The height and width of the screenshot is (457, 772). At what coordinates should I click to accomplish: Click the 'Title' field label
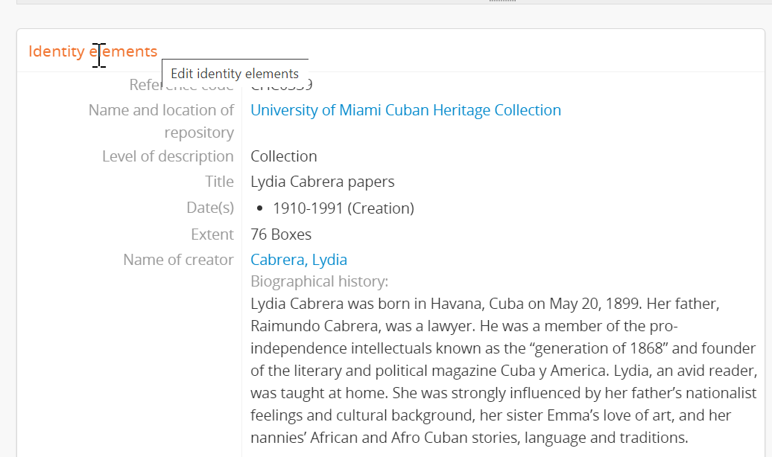tap(220, 182)
